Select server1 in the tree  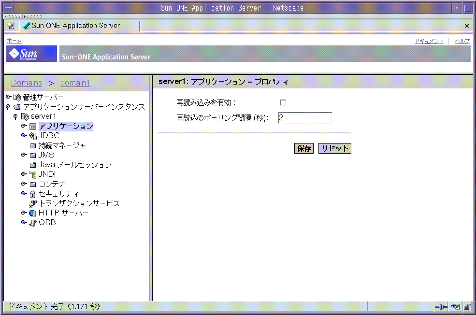coord(43,116)
